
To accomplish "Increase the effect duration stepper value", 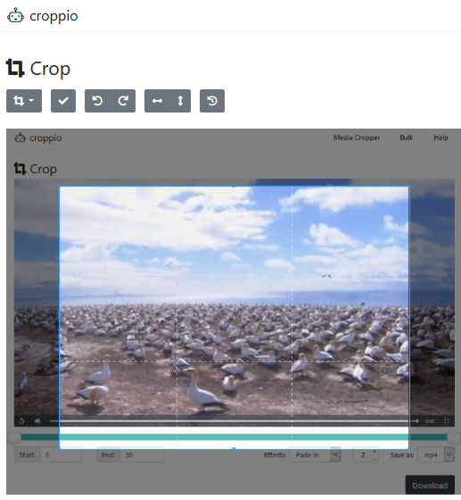I will tap(375, 451).
